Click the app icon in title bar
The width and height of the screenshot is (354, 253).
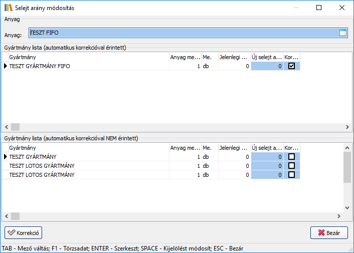tap(8, 8)
